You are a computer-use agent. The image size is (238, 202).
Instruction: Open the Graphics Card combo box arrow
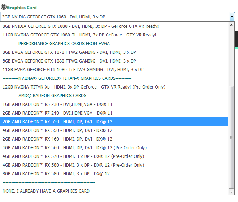point(232,17)
